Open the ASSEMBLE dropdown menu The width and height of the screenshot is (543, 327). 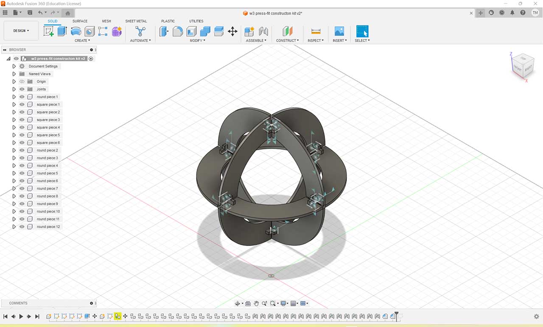pyautogui.click(x=256, y=41)
